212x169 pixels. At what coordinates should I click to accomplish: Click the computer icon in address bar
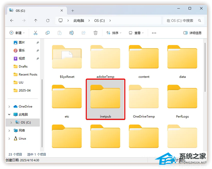point(60,21)
